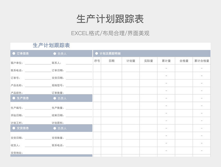Select the 序号 column header

(97, 61)
